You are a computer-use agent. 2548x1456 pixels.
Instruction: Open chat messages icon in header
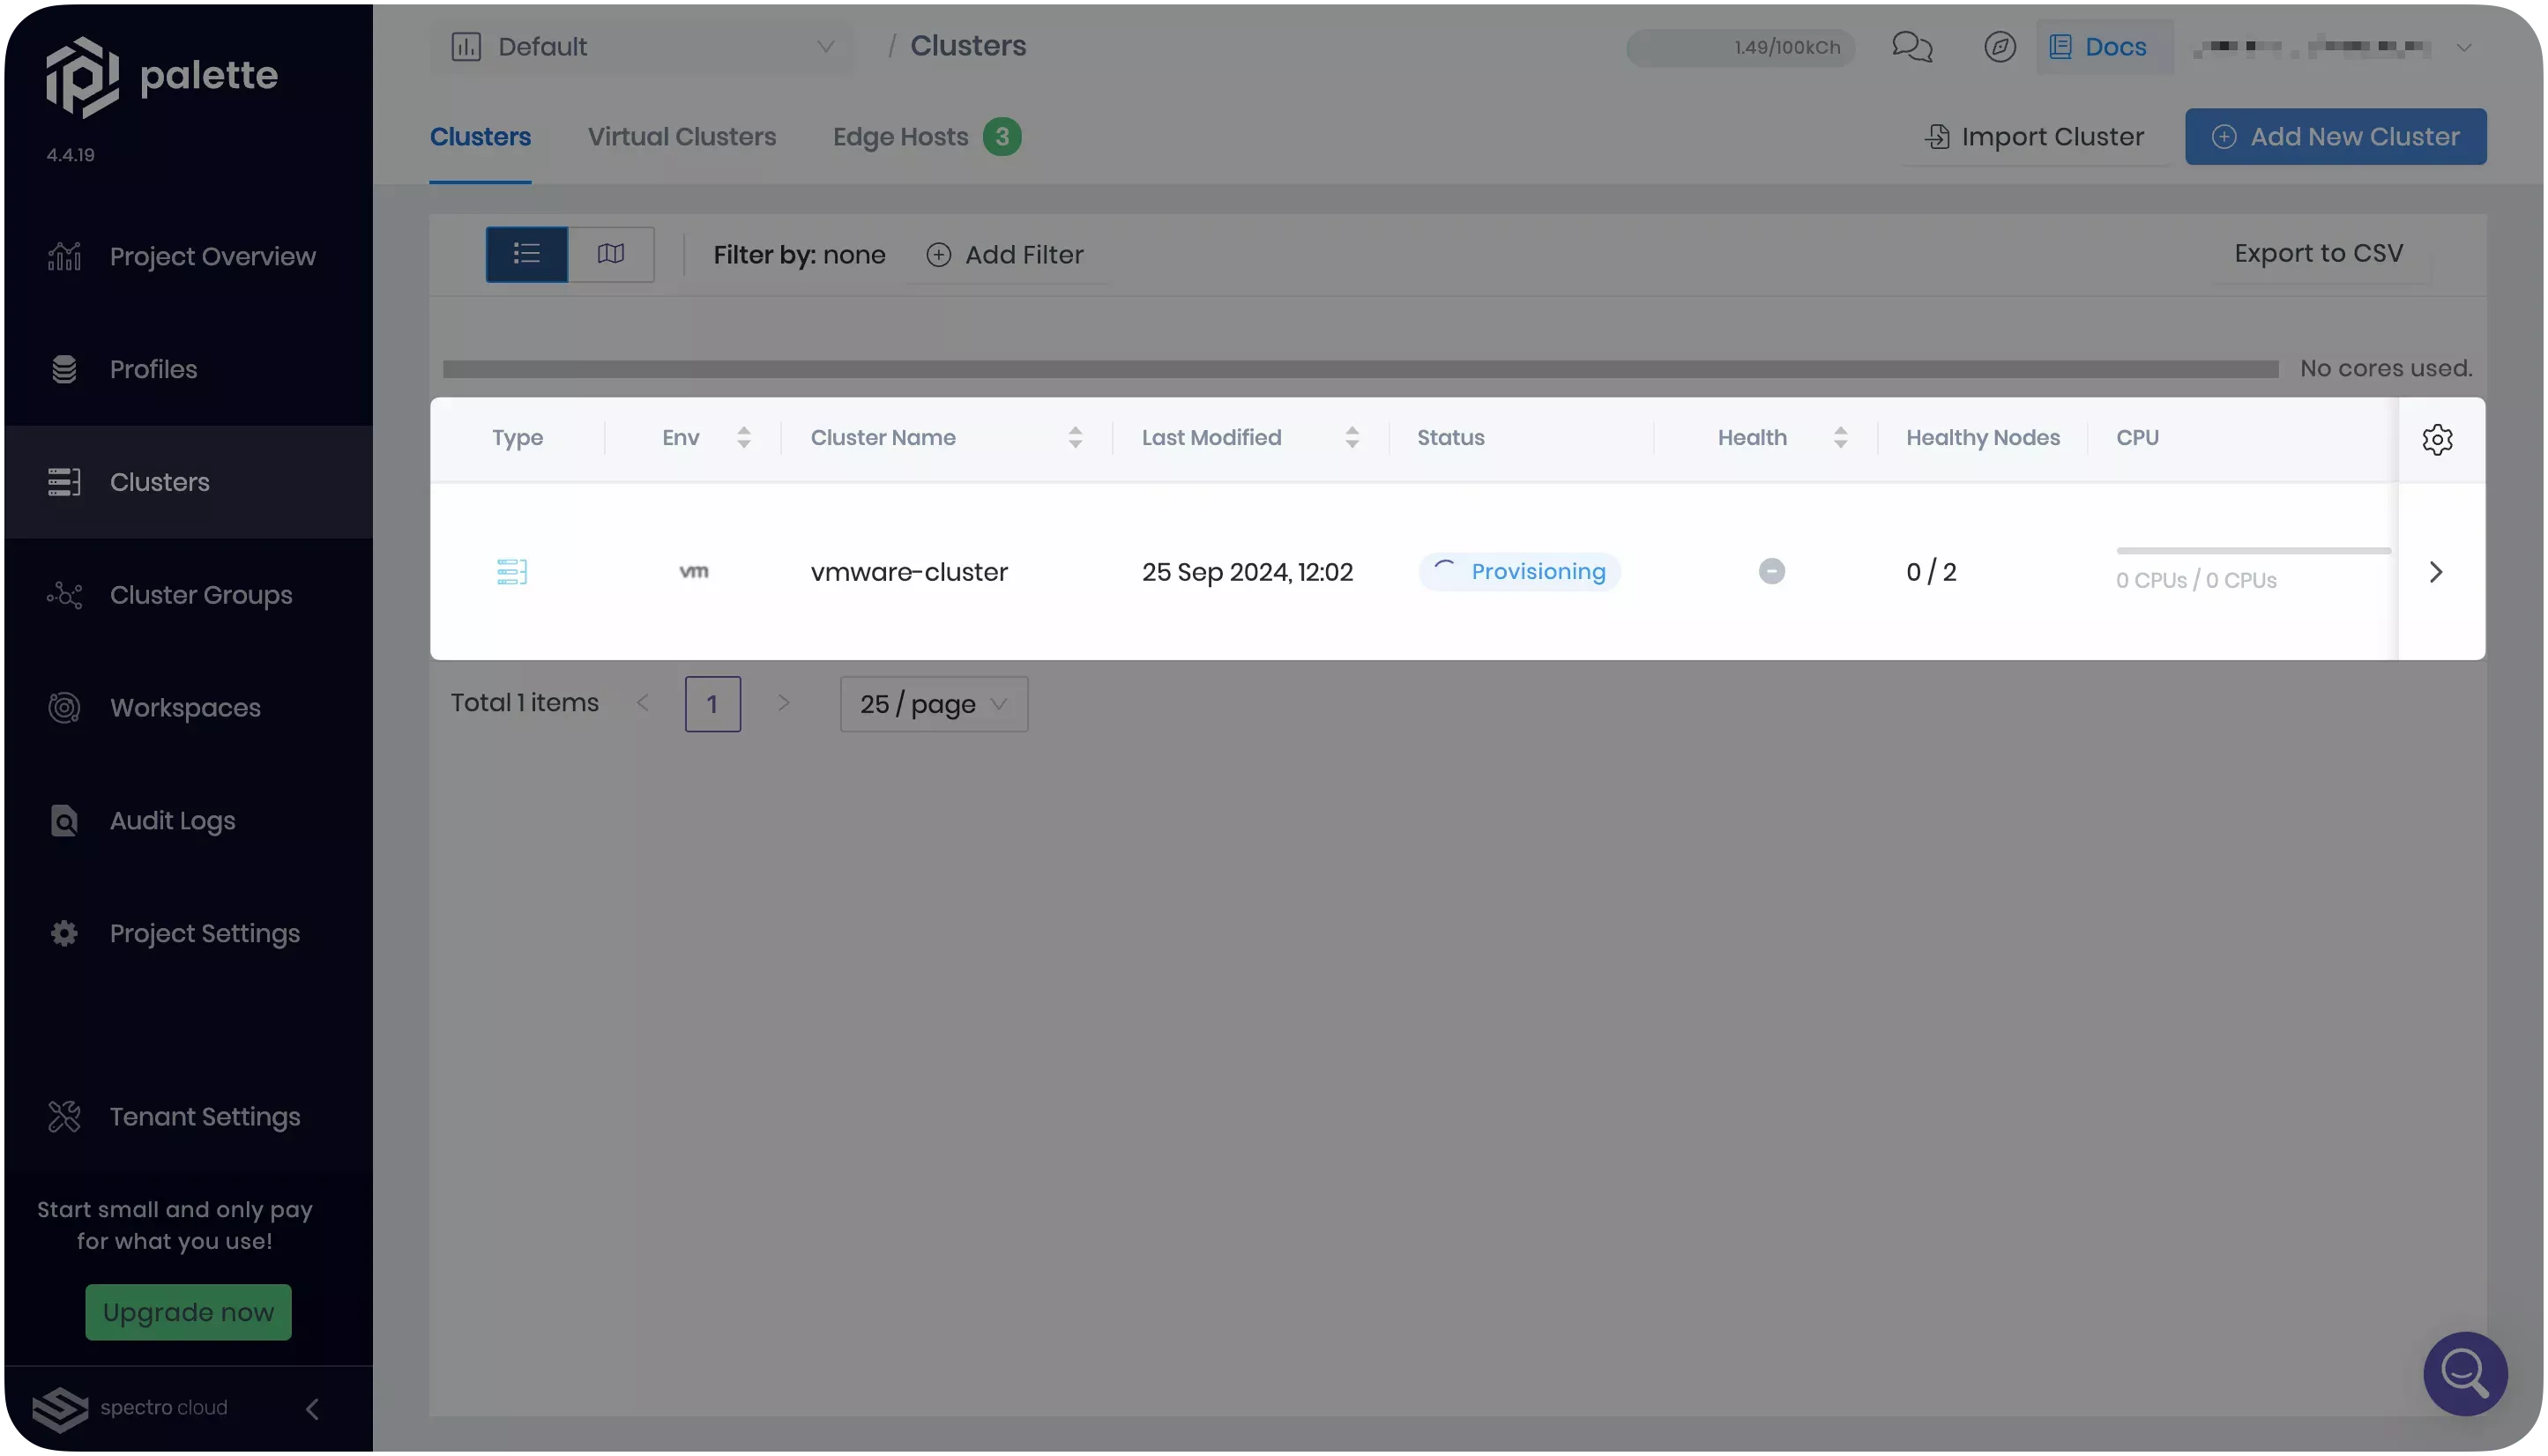tap(1911, 47)
